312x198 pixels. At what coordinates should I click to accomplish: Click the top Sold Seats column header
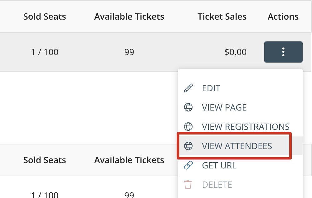pos(45,16)
